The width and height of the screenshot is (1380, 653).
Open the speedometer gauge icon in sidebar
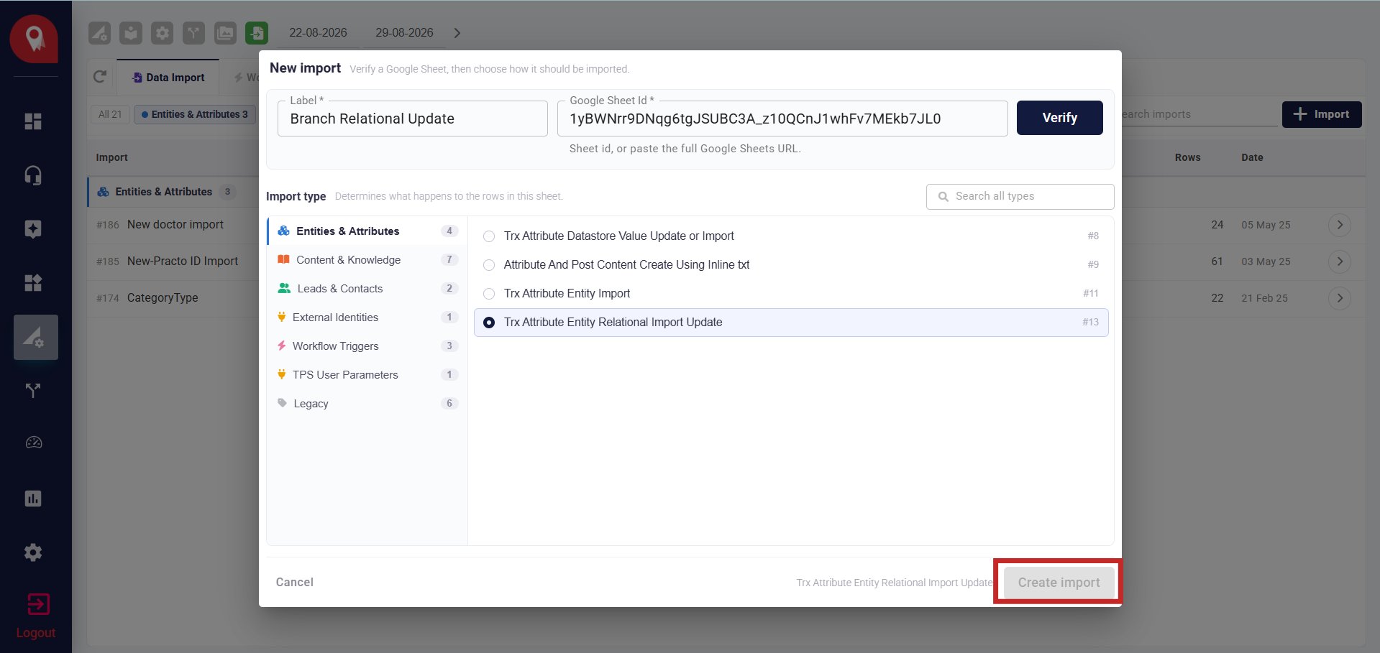point(33,443)
